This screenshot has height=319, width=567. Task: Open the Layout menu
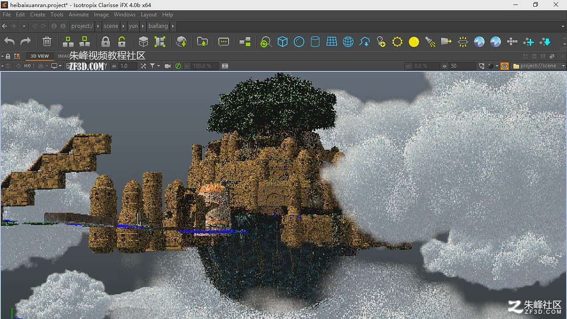pos(149,15)
